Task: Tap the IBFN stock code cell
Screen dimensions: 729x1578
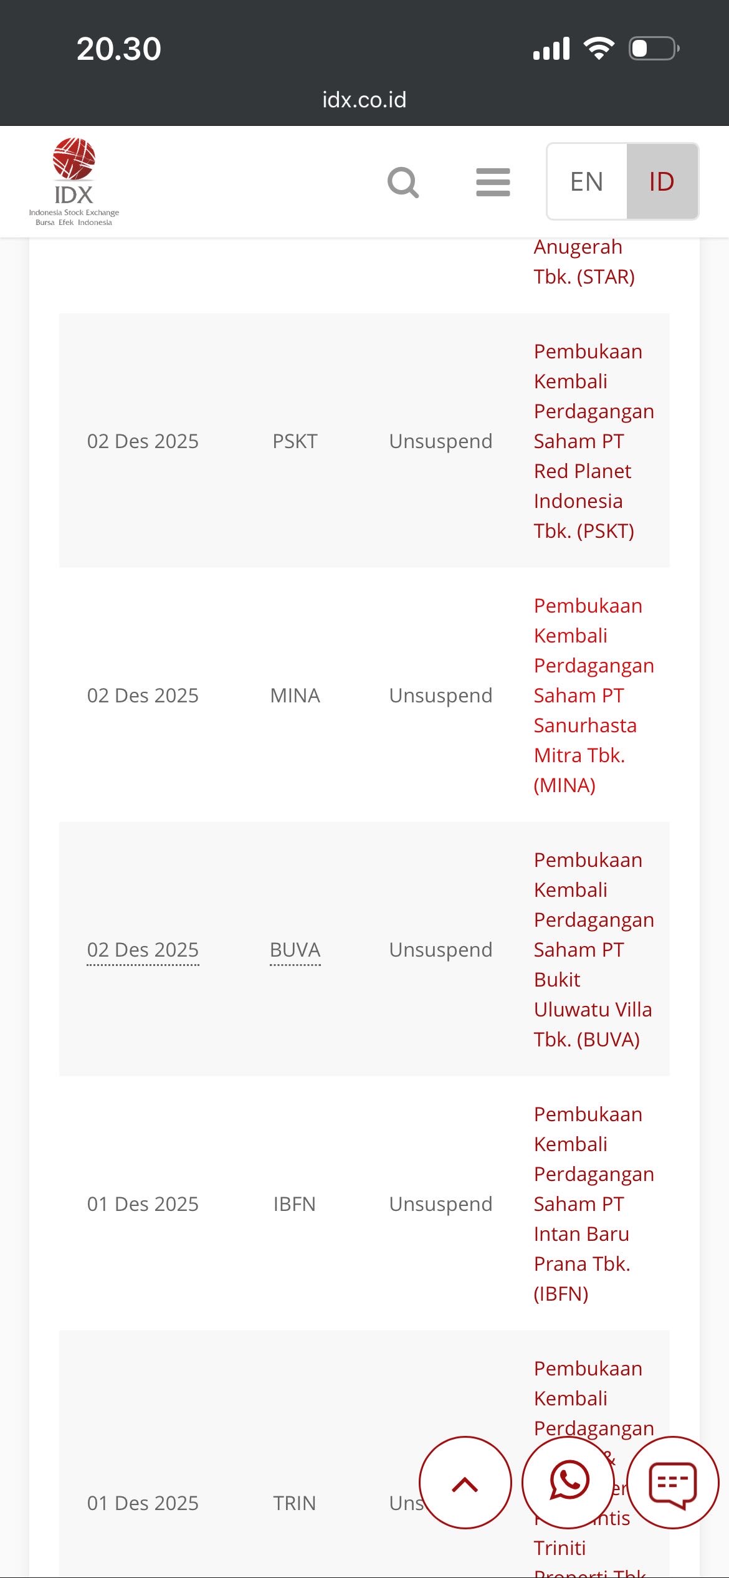Action: tap(295, 1204)
